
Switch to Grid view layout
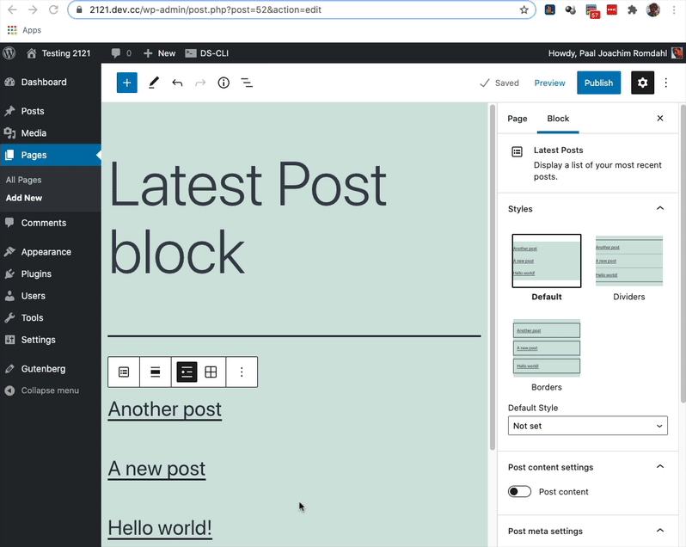(211, 372)
